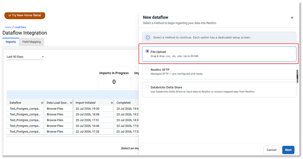The image size is (303, 159).
Task: Click Drag & drop description under File Upload
Action: [175, 56]
